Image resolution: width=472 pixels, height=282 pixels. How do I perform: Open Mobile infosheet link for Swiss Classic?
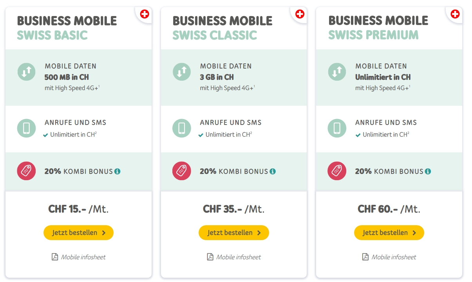[x=239, y=257]
